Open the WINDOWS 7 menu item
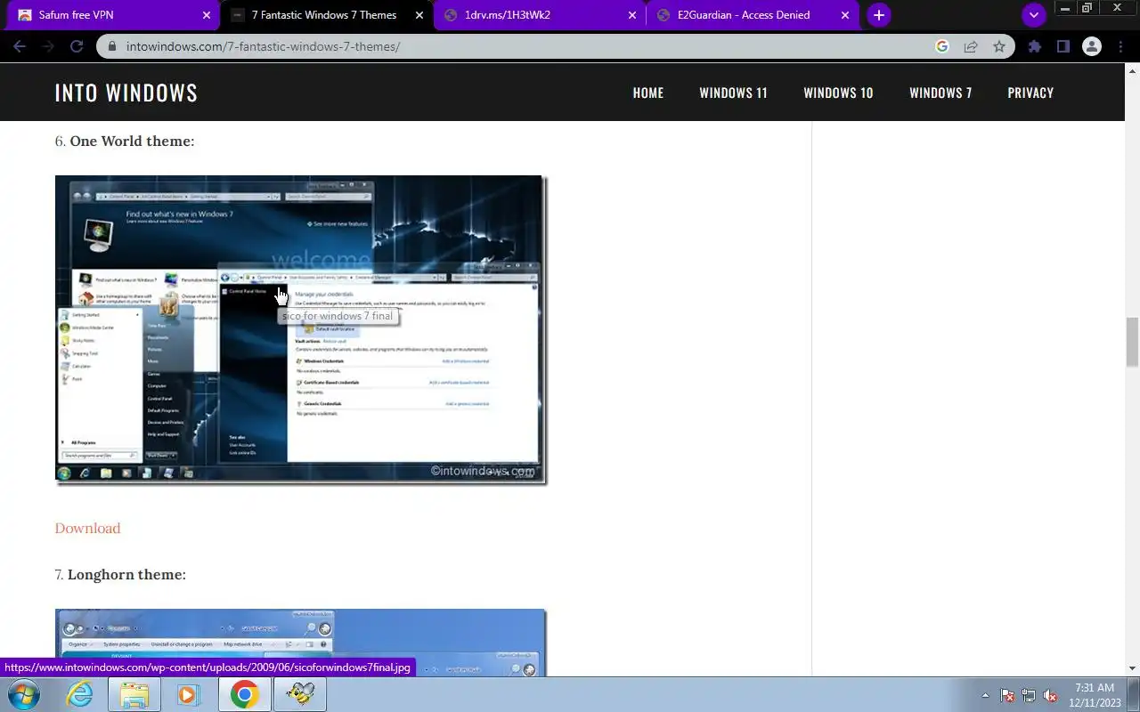Viewport: 1140px width, 712px height. point(940,93)
